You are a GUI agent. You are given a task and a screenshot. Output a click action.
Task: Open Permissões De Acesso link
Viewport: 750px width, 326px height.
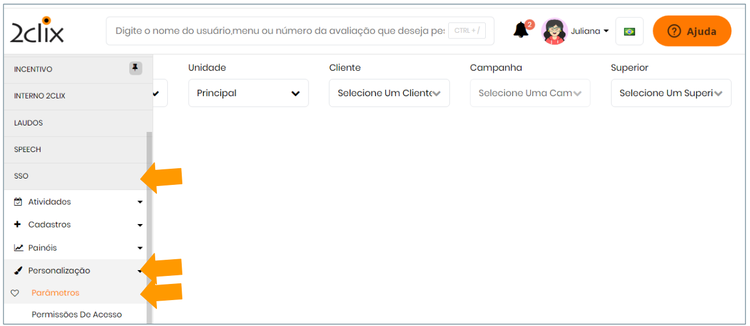pos(77,314)
